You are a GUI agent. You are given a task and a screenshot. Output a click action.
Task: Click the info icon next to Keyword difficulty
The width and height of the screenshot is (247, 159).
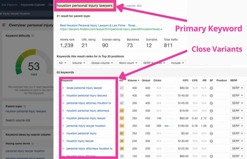(33, 36)
